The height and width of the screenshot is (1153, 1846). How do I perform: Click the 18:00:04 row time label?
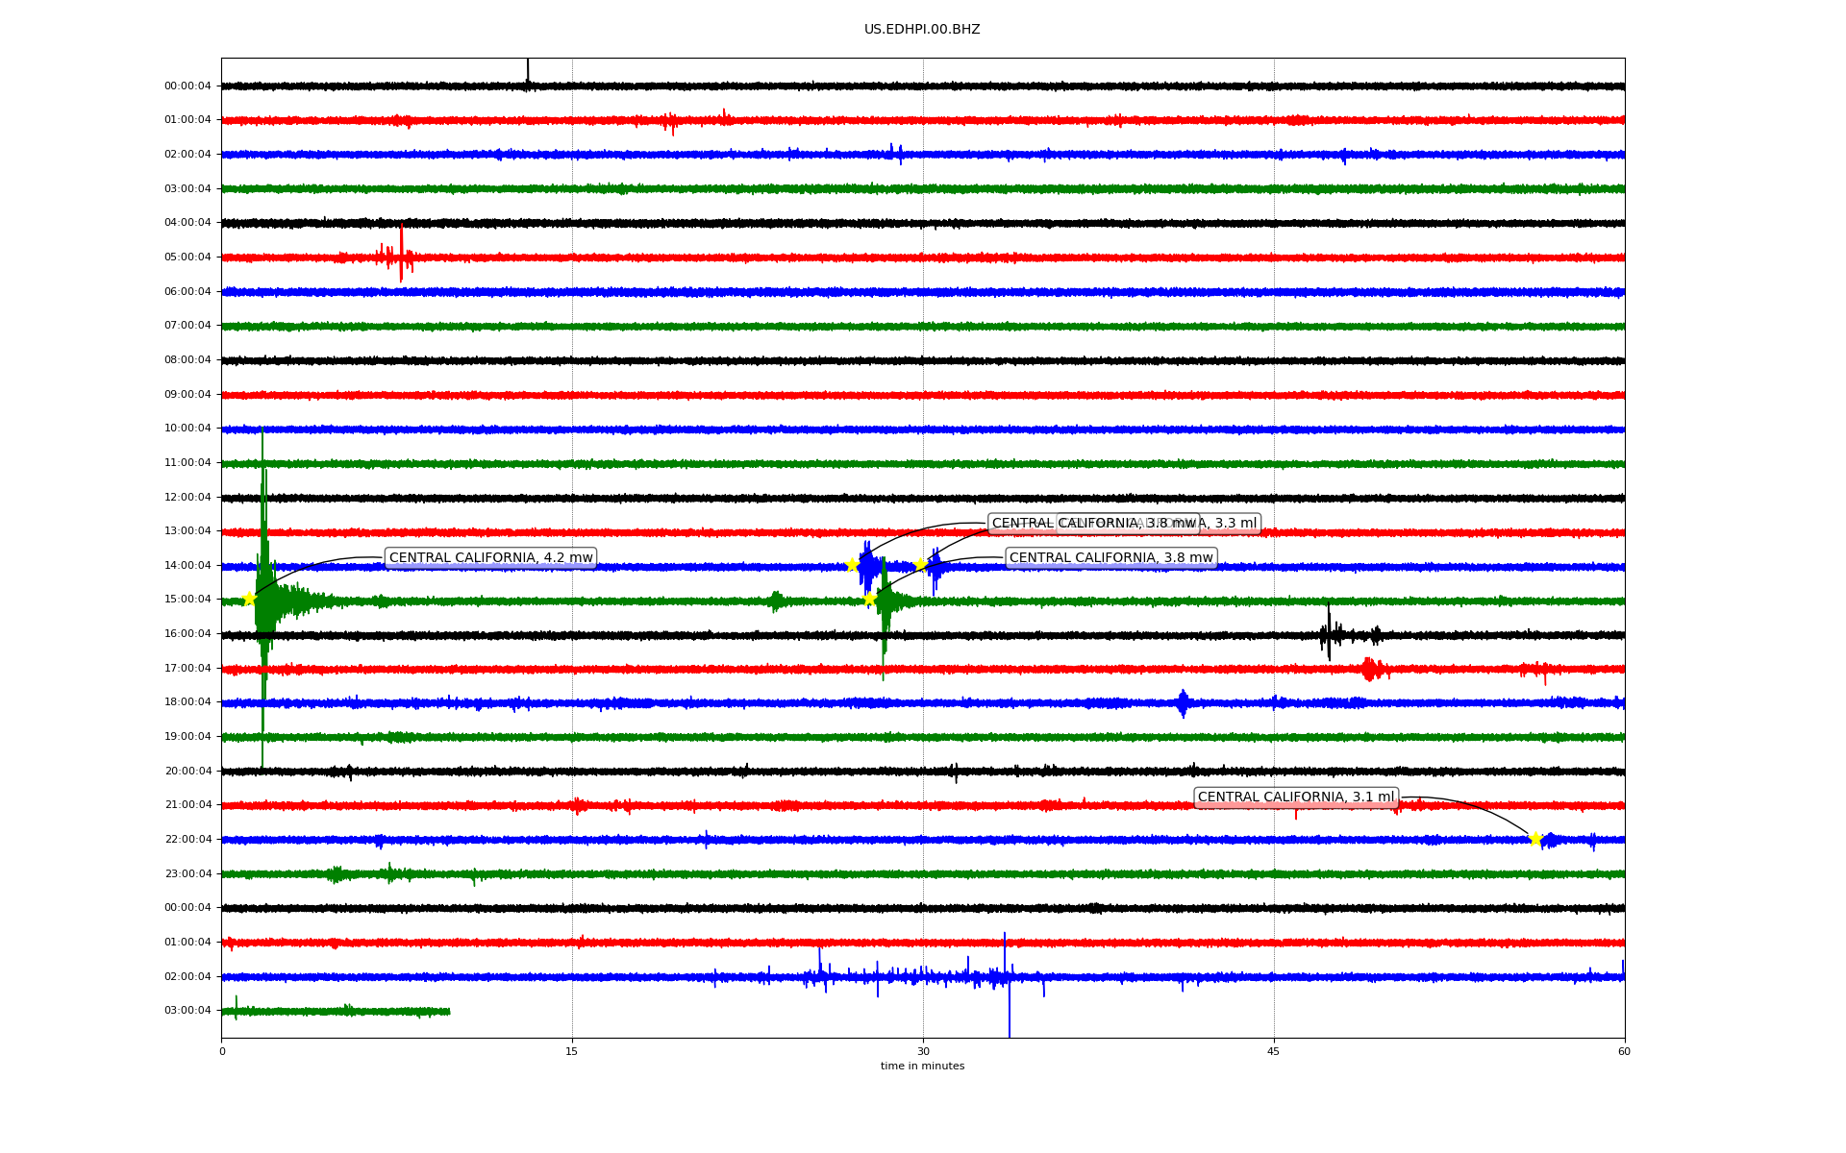187,702
